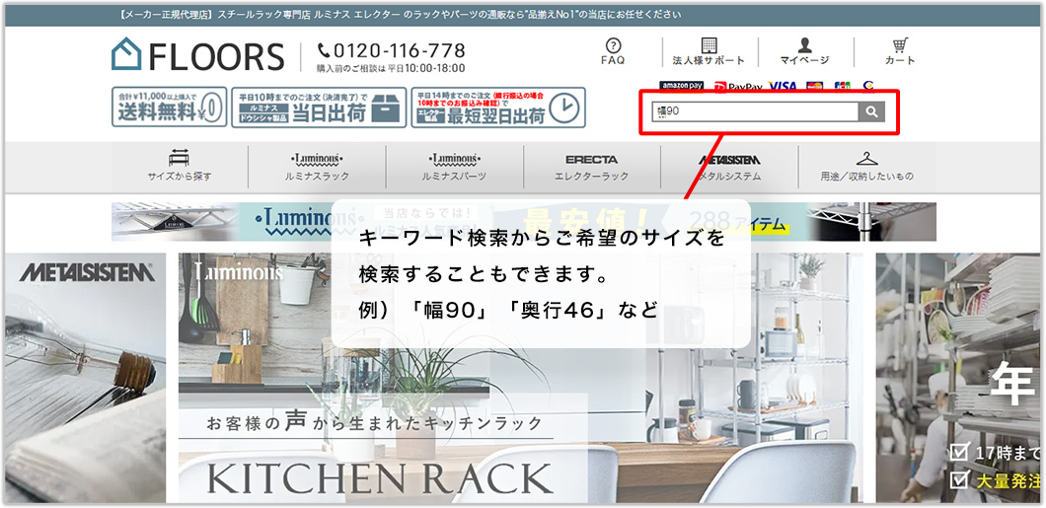The image size is (1046, 508).
Task: Open ルミナスラック menu item
Action: pos(317,167)
